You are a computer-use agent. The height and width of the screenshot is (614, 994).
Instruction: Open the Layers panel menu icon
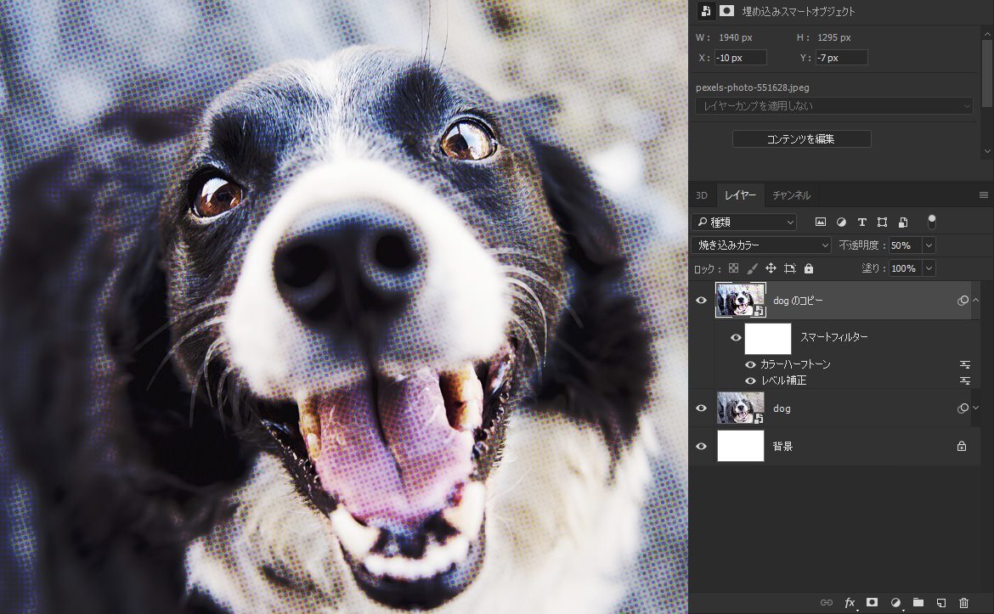click(x=983, y=195)
